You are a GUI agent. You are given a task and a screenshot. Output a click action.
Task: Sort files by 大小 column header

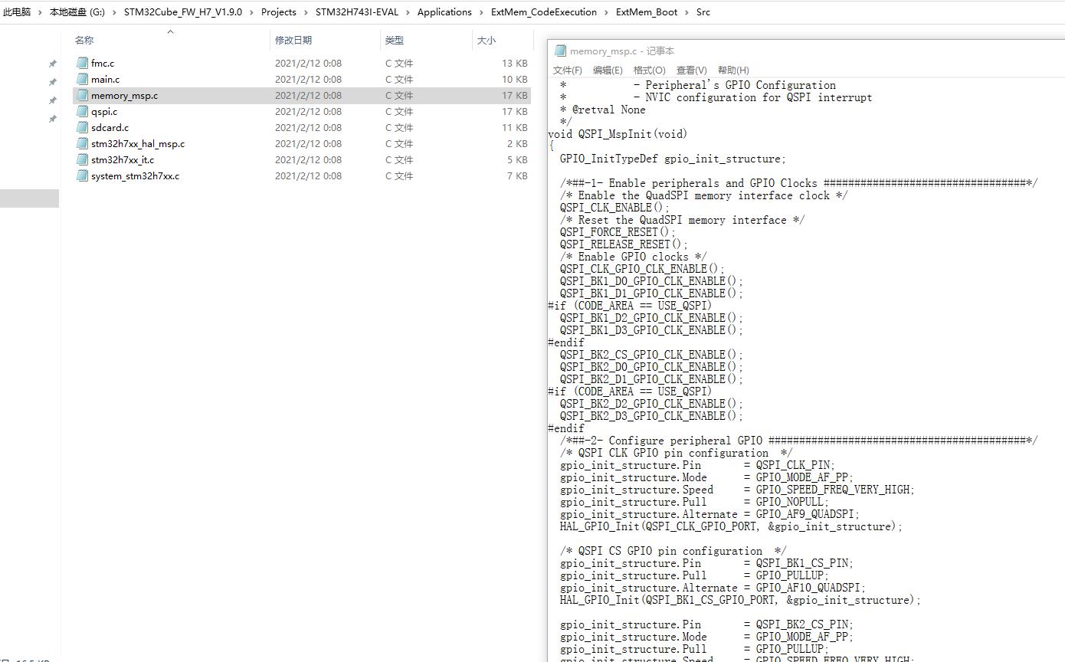tap(486, 40)
